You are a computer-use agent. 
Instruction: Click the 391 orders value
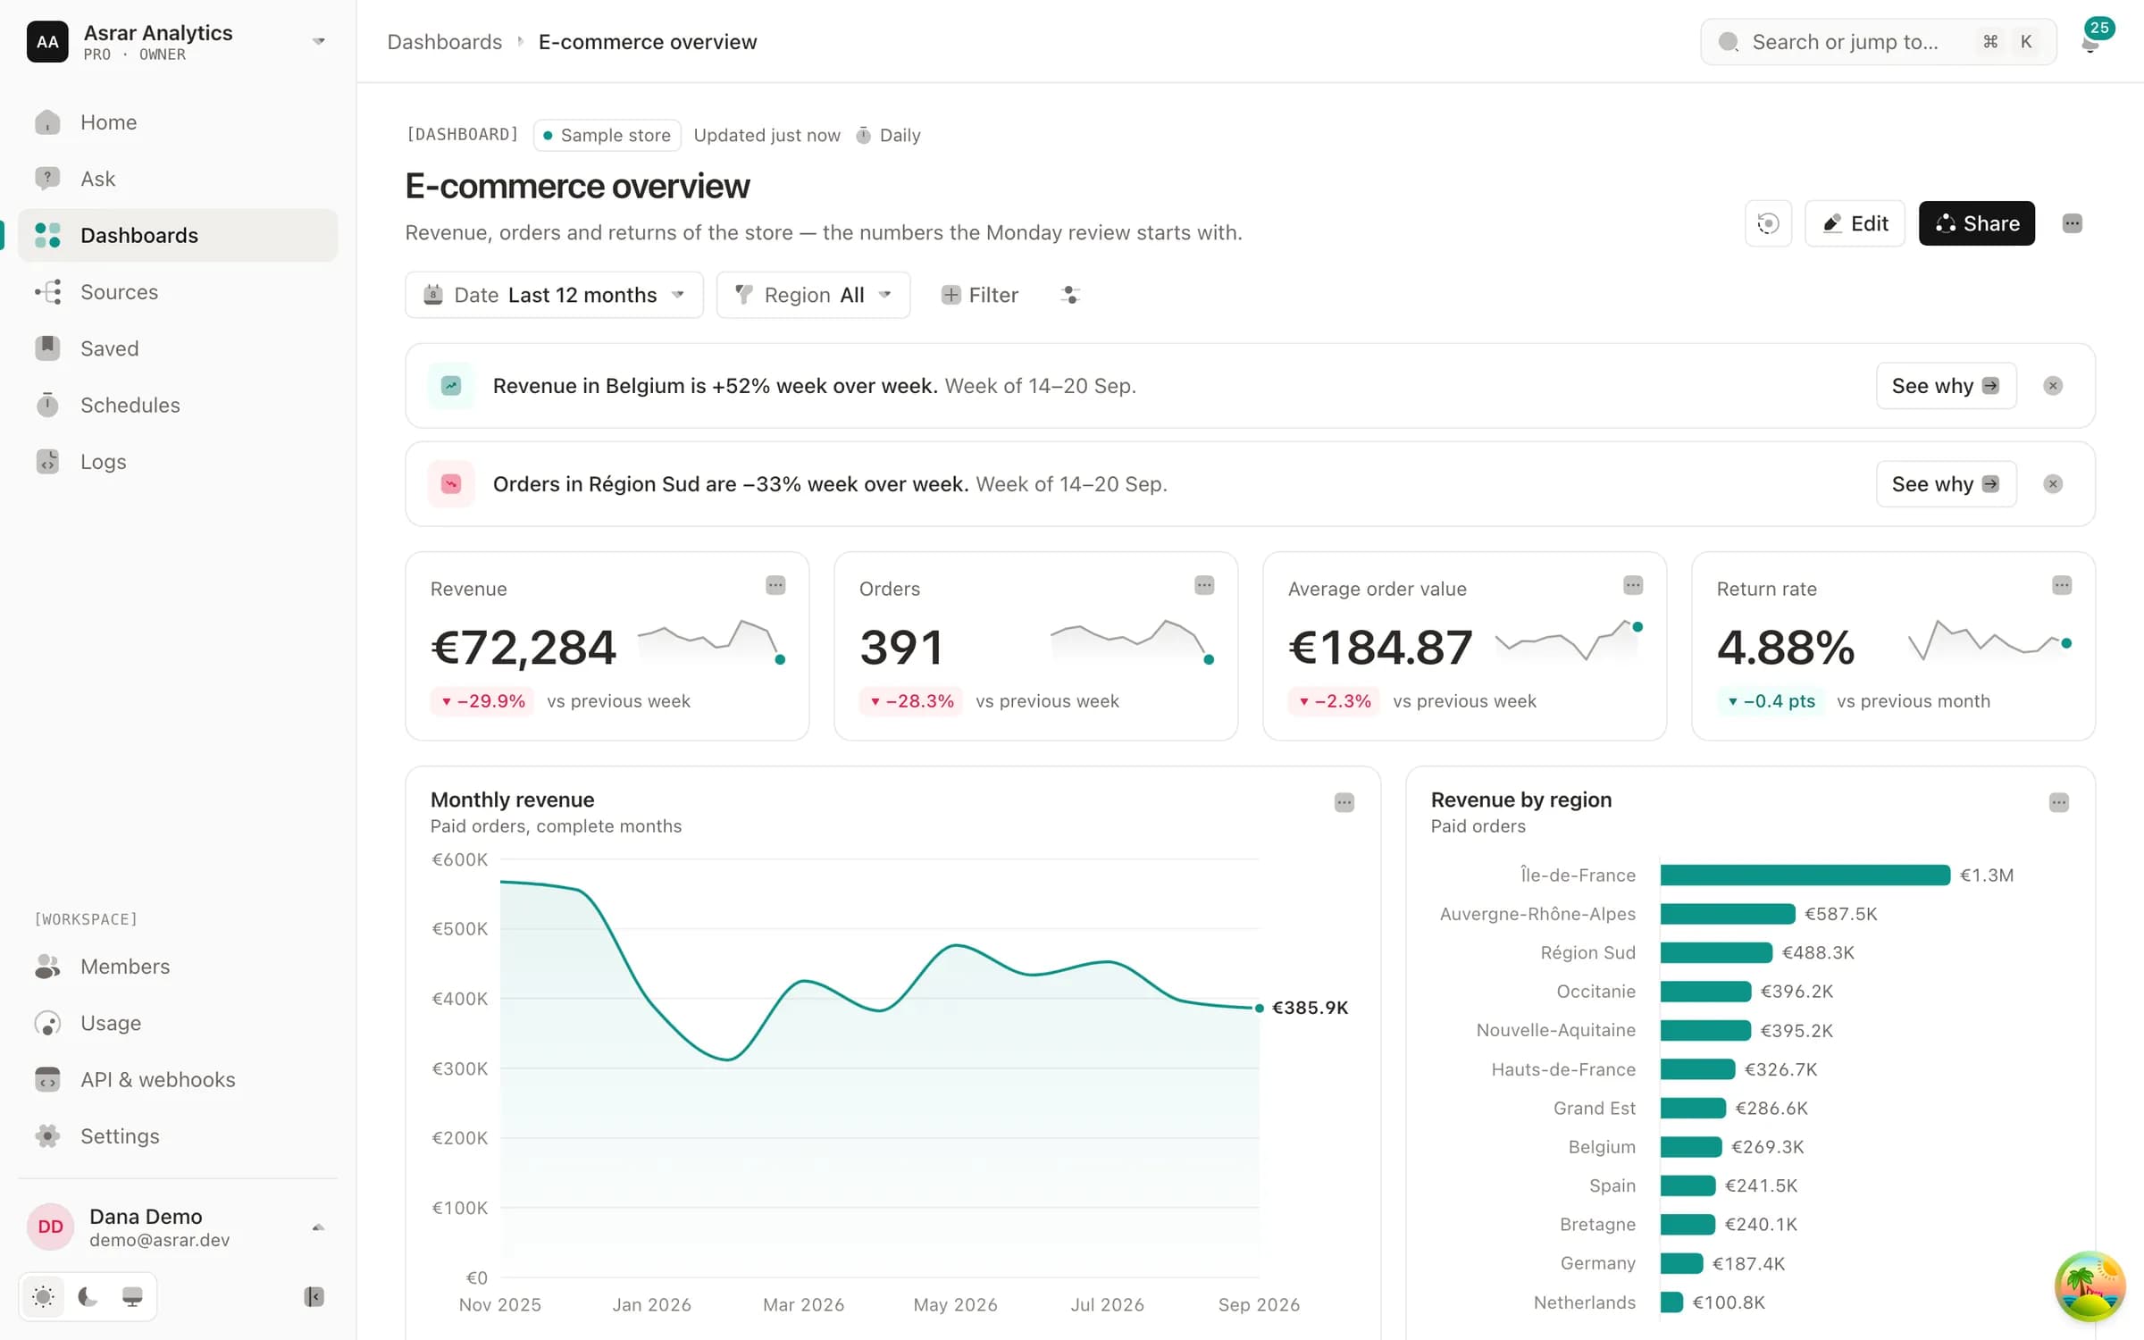click(x=900, y=647)
